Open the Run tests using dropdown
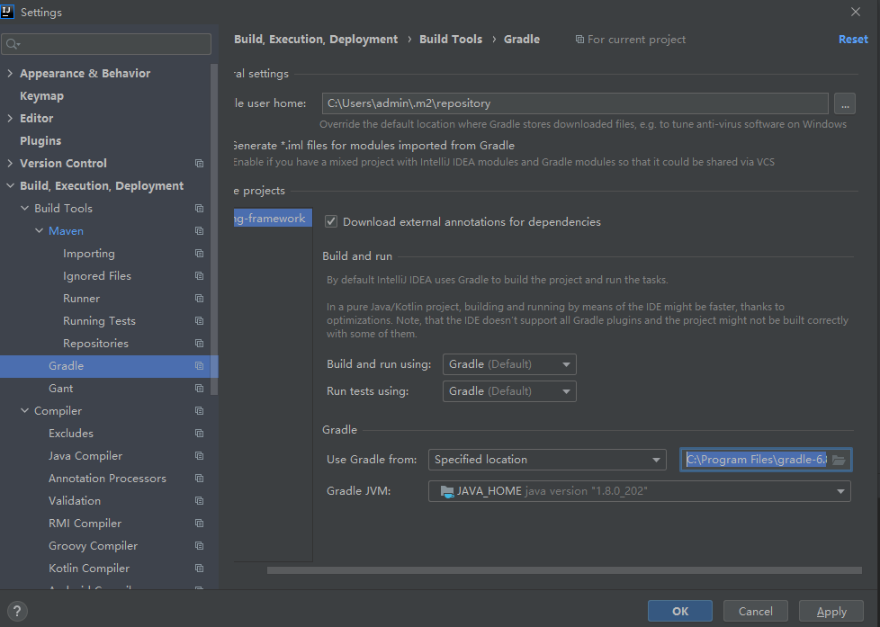 point(509,391)
